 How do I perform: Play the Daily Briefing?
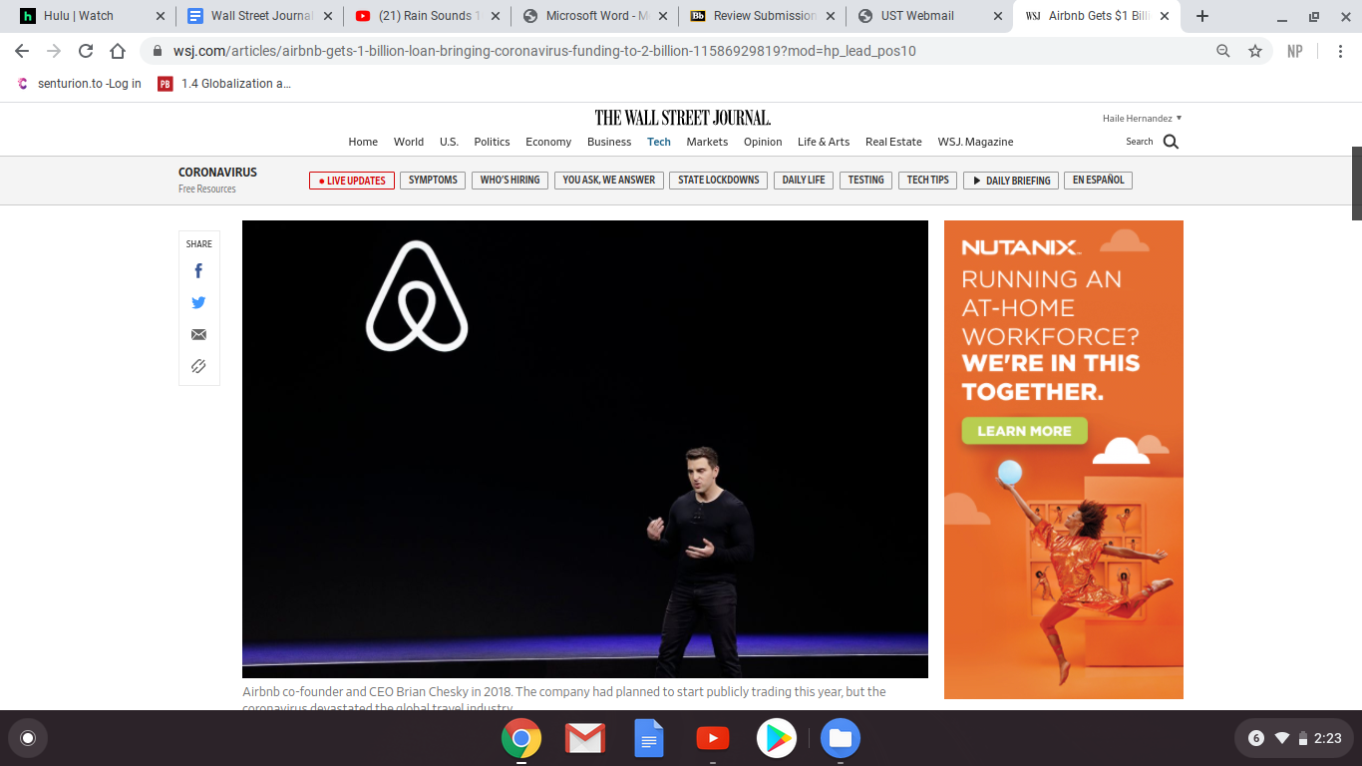[1010, 181]
